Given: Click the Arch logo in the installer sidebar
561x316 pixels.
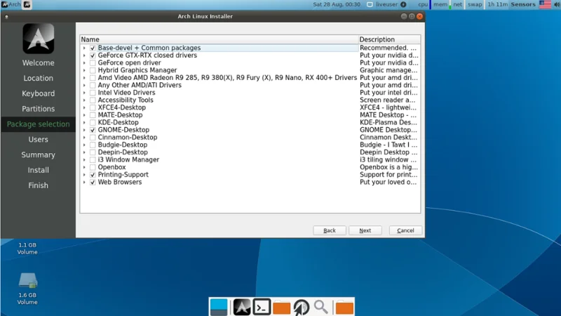Looking at the screenshot, I should click(39, 39).
